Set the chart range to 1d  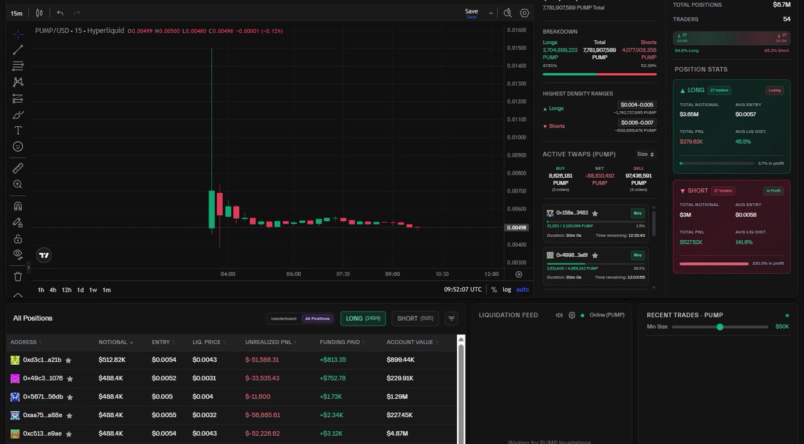(x=80, y=290)
